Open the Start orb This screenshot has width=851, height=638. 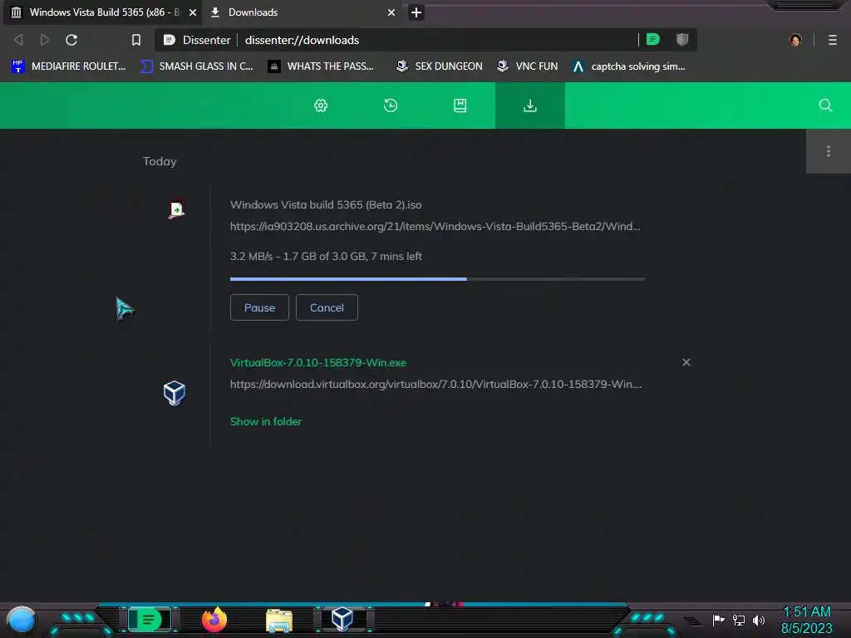pyautogui.click(x=22, y=620)
